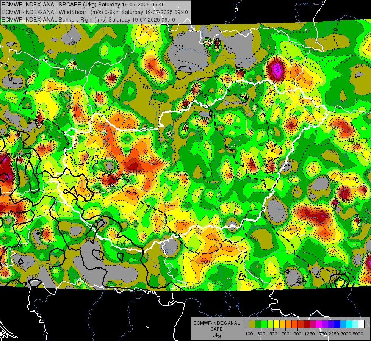Image resolution: width=371 pixels, height=341 pixels.
Task: Select the purple legend swatch
Action: click(x=325, y=324)
